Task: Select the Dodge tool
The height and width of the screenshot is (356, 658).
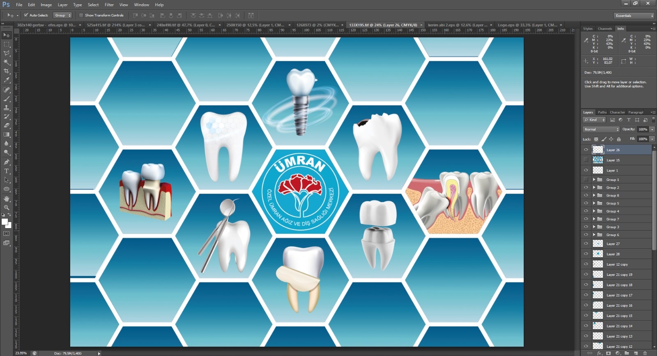Action: click(x=7, y=153)
